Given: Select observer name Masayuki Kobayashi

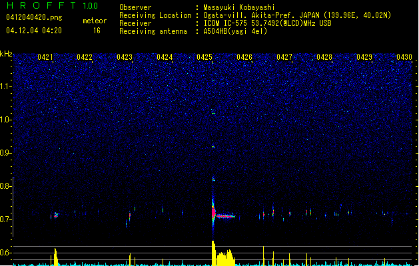Looking at the screenshot, I should [x=239, y=7].
